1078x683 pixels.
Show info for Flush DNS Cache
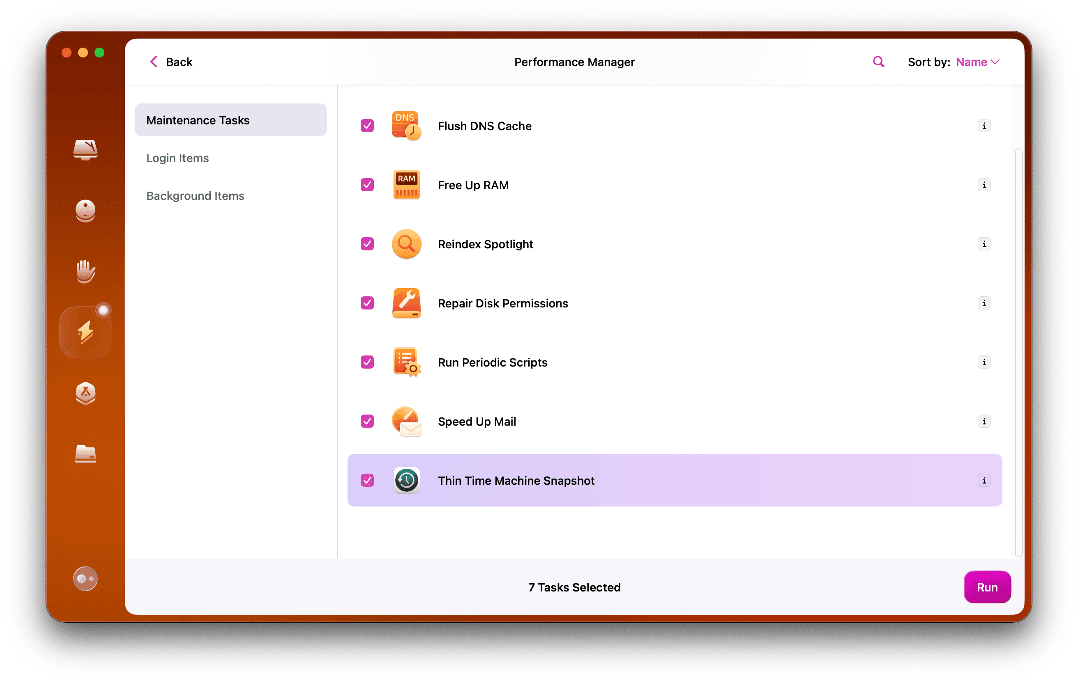[984, 126]
